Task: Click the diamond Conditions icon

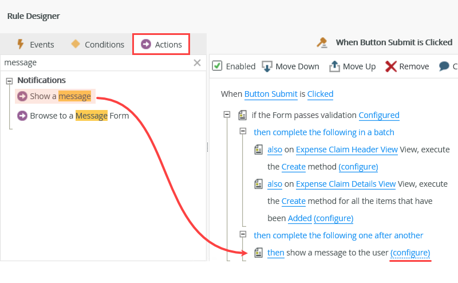Action: pyautogui.click(x=75, y=44)
